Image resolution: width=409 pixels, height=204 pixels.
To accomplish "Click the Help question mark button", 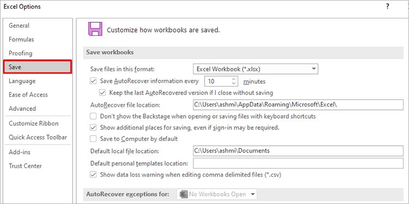I will [x=388, y=7].
